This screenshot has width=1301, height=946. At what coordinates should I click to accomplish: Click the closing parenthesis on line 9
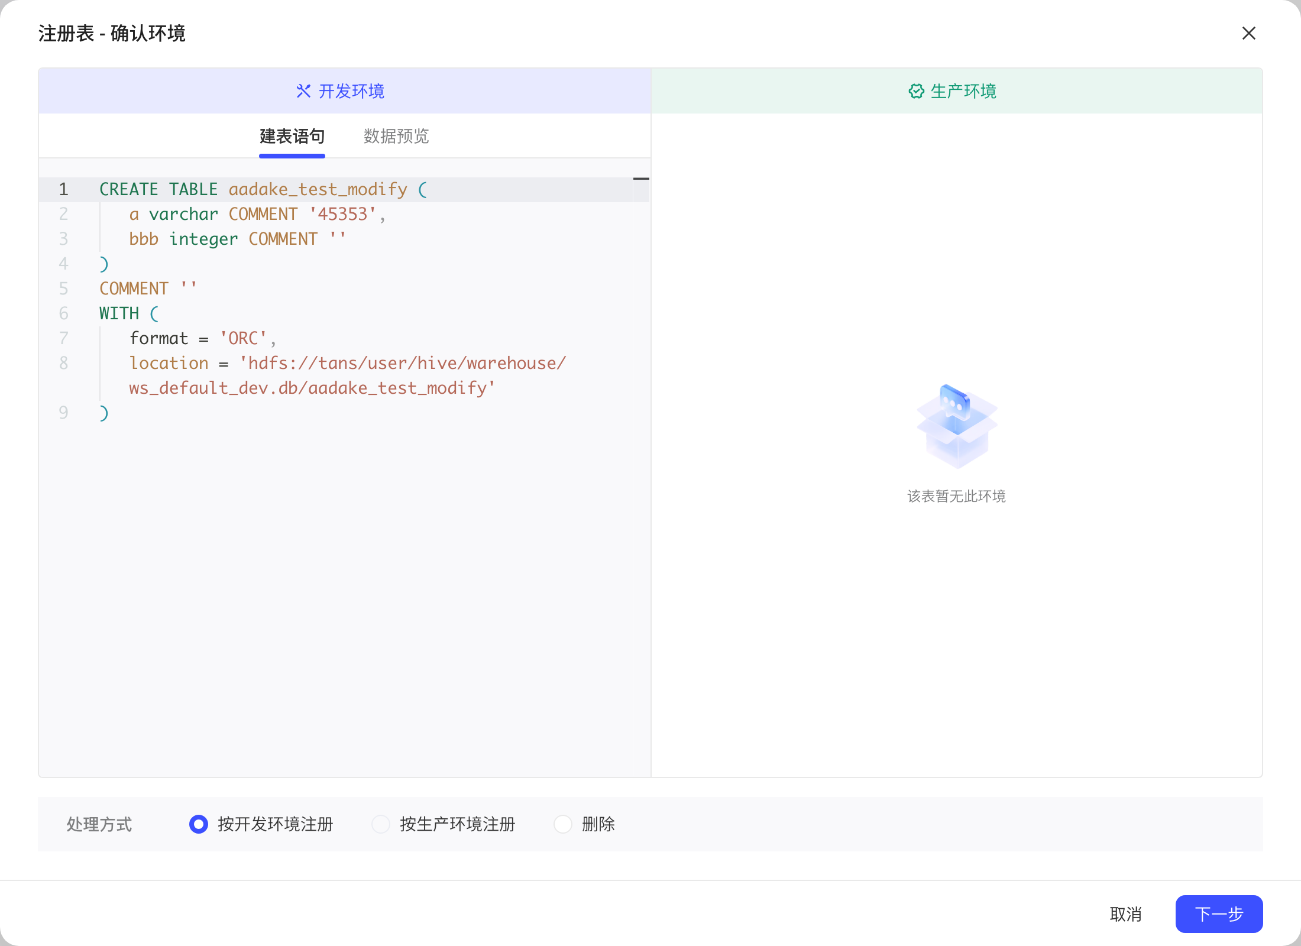click(104, 413)
